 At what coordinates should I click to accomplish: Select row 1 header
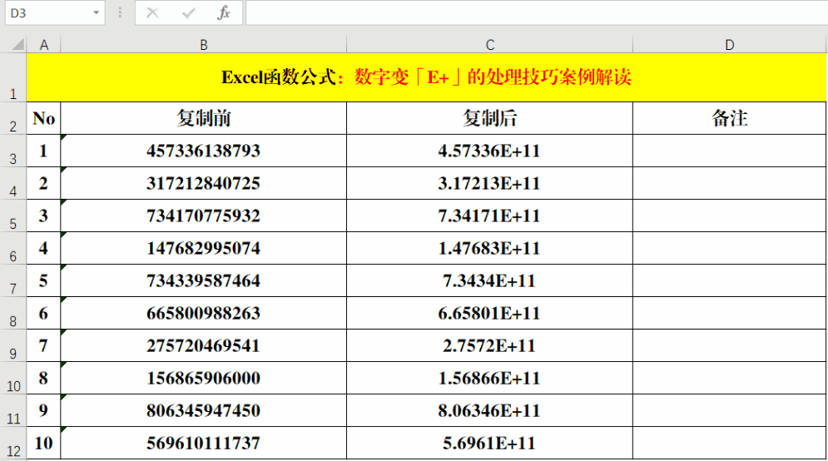(x=13, y=77)
